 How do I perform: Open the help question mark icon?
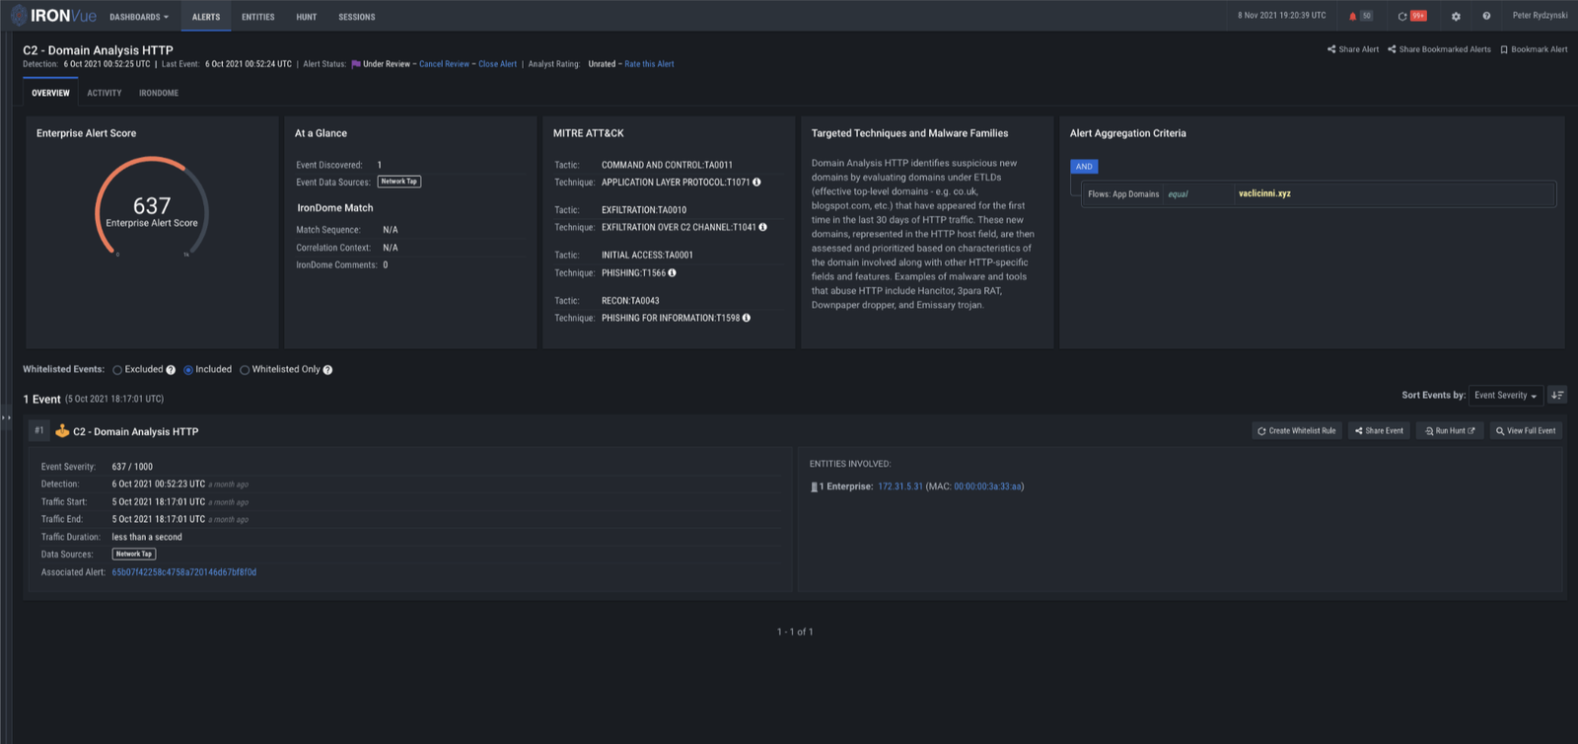1486,16
